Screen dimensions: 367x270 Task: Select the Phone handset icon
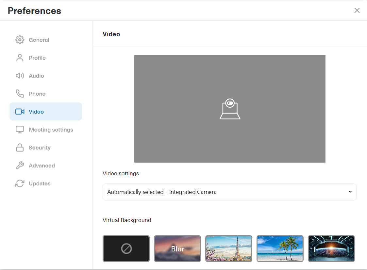pyautogui.click(x=20, y=93)
